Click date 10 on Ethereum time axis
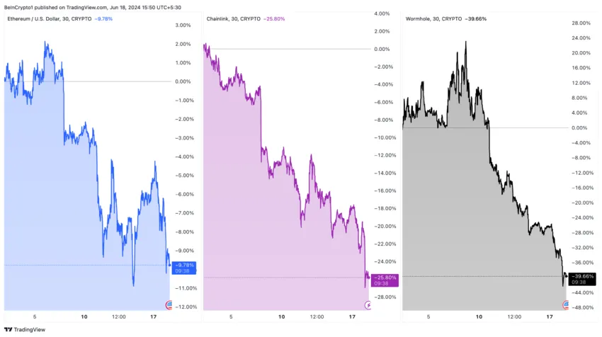The width and height of the screenshot is (602, 337). [84, 316]
